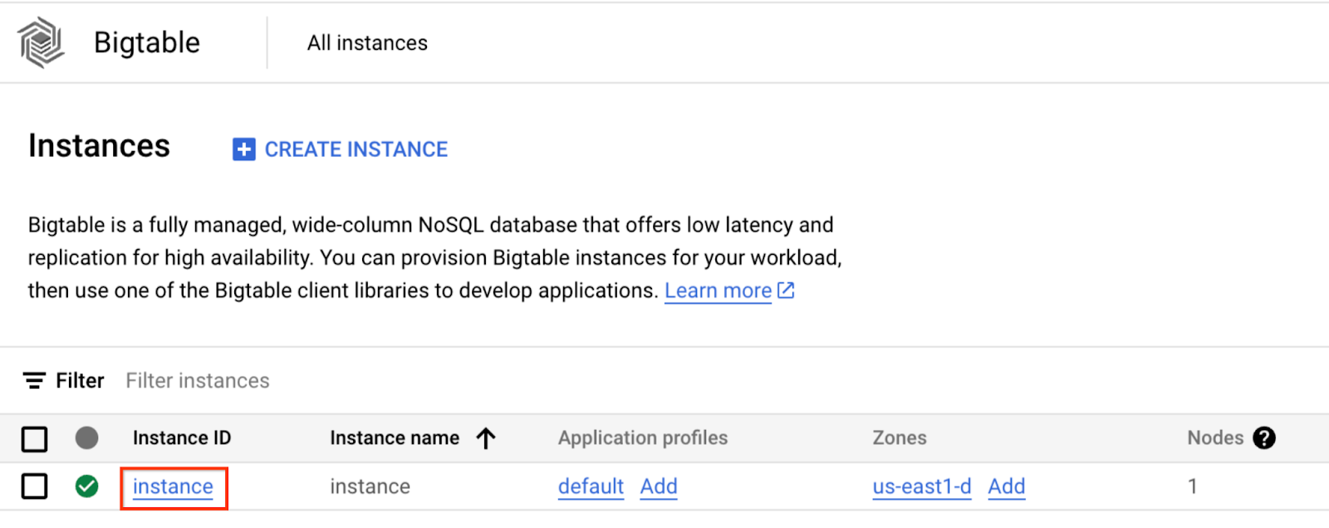Click the green checkmark status icon

tap(86, 486)
